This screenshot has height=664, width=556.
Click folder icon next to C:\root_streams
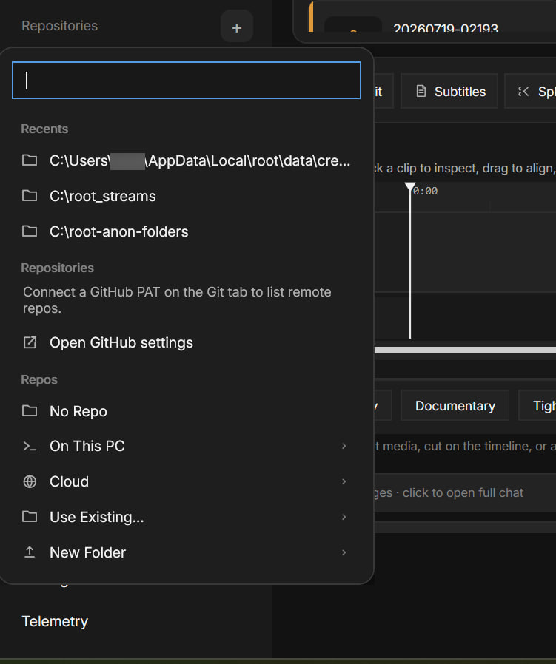[30, 196]
